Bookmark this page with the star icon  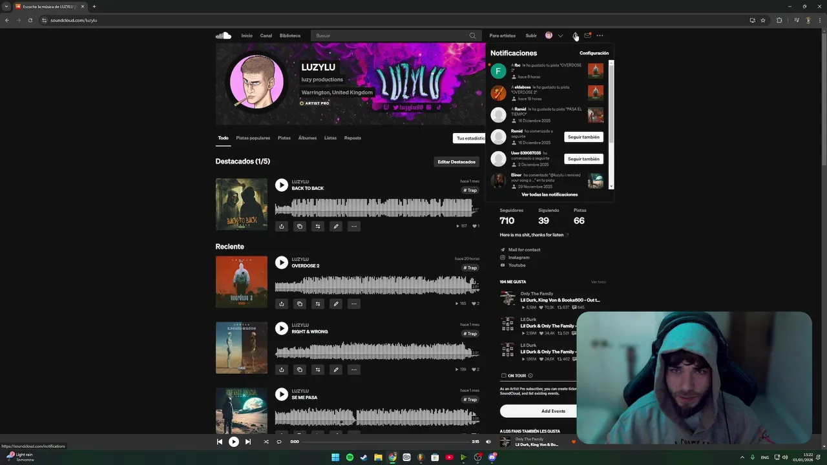pyautogui.click(x=763, y=20)
